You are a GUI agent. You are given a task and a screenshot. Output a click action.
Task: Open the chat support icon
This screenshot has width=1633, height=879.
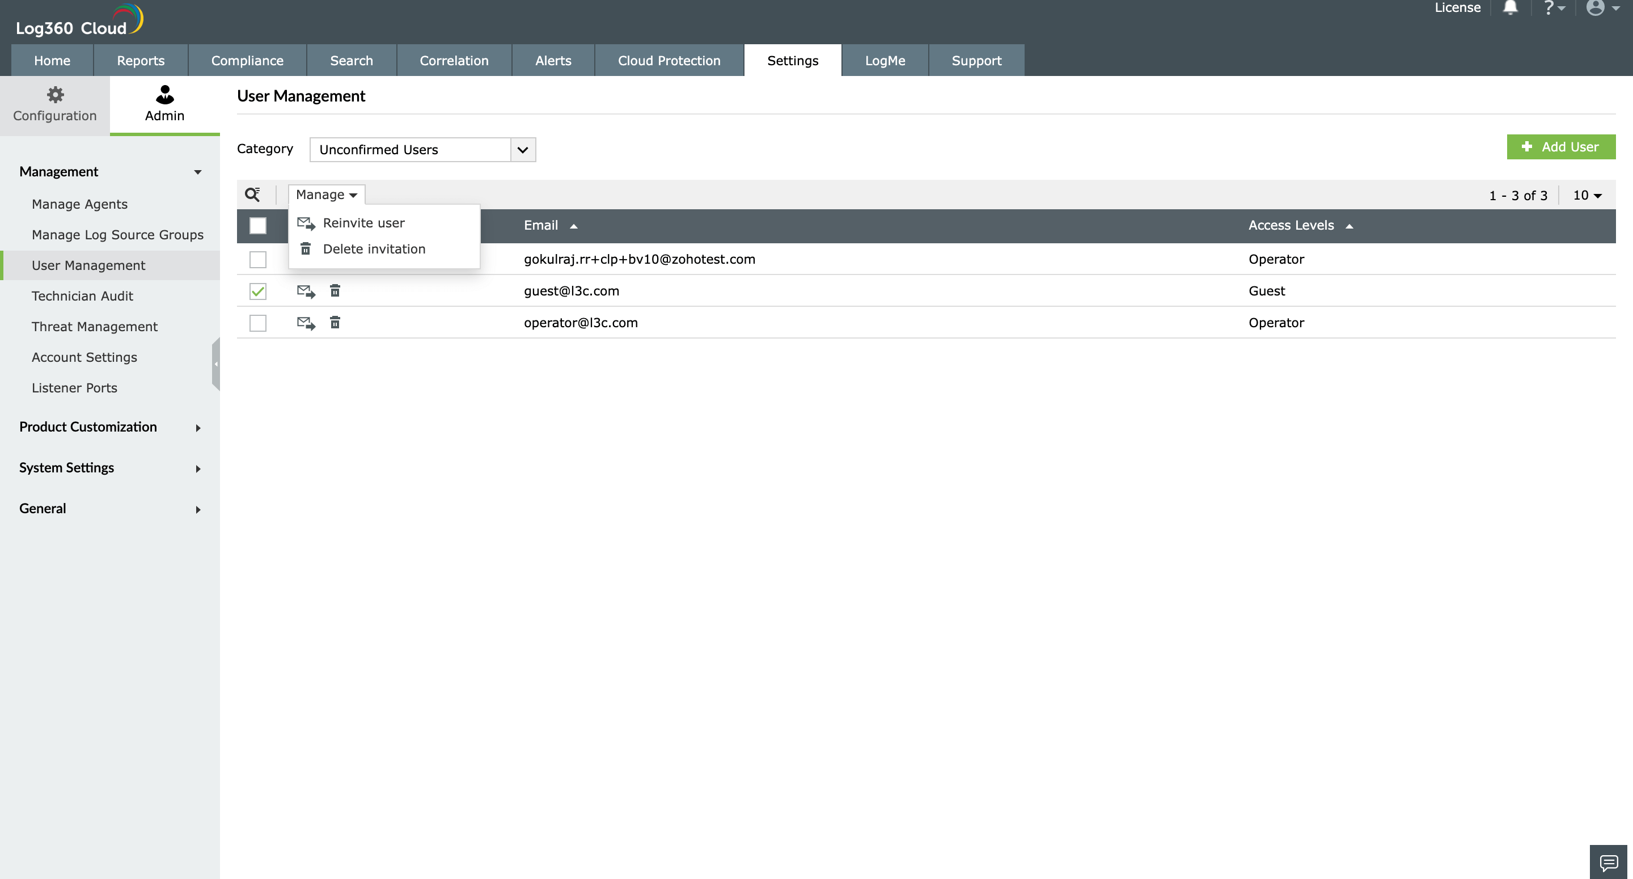(1608, 863)
